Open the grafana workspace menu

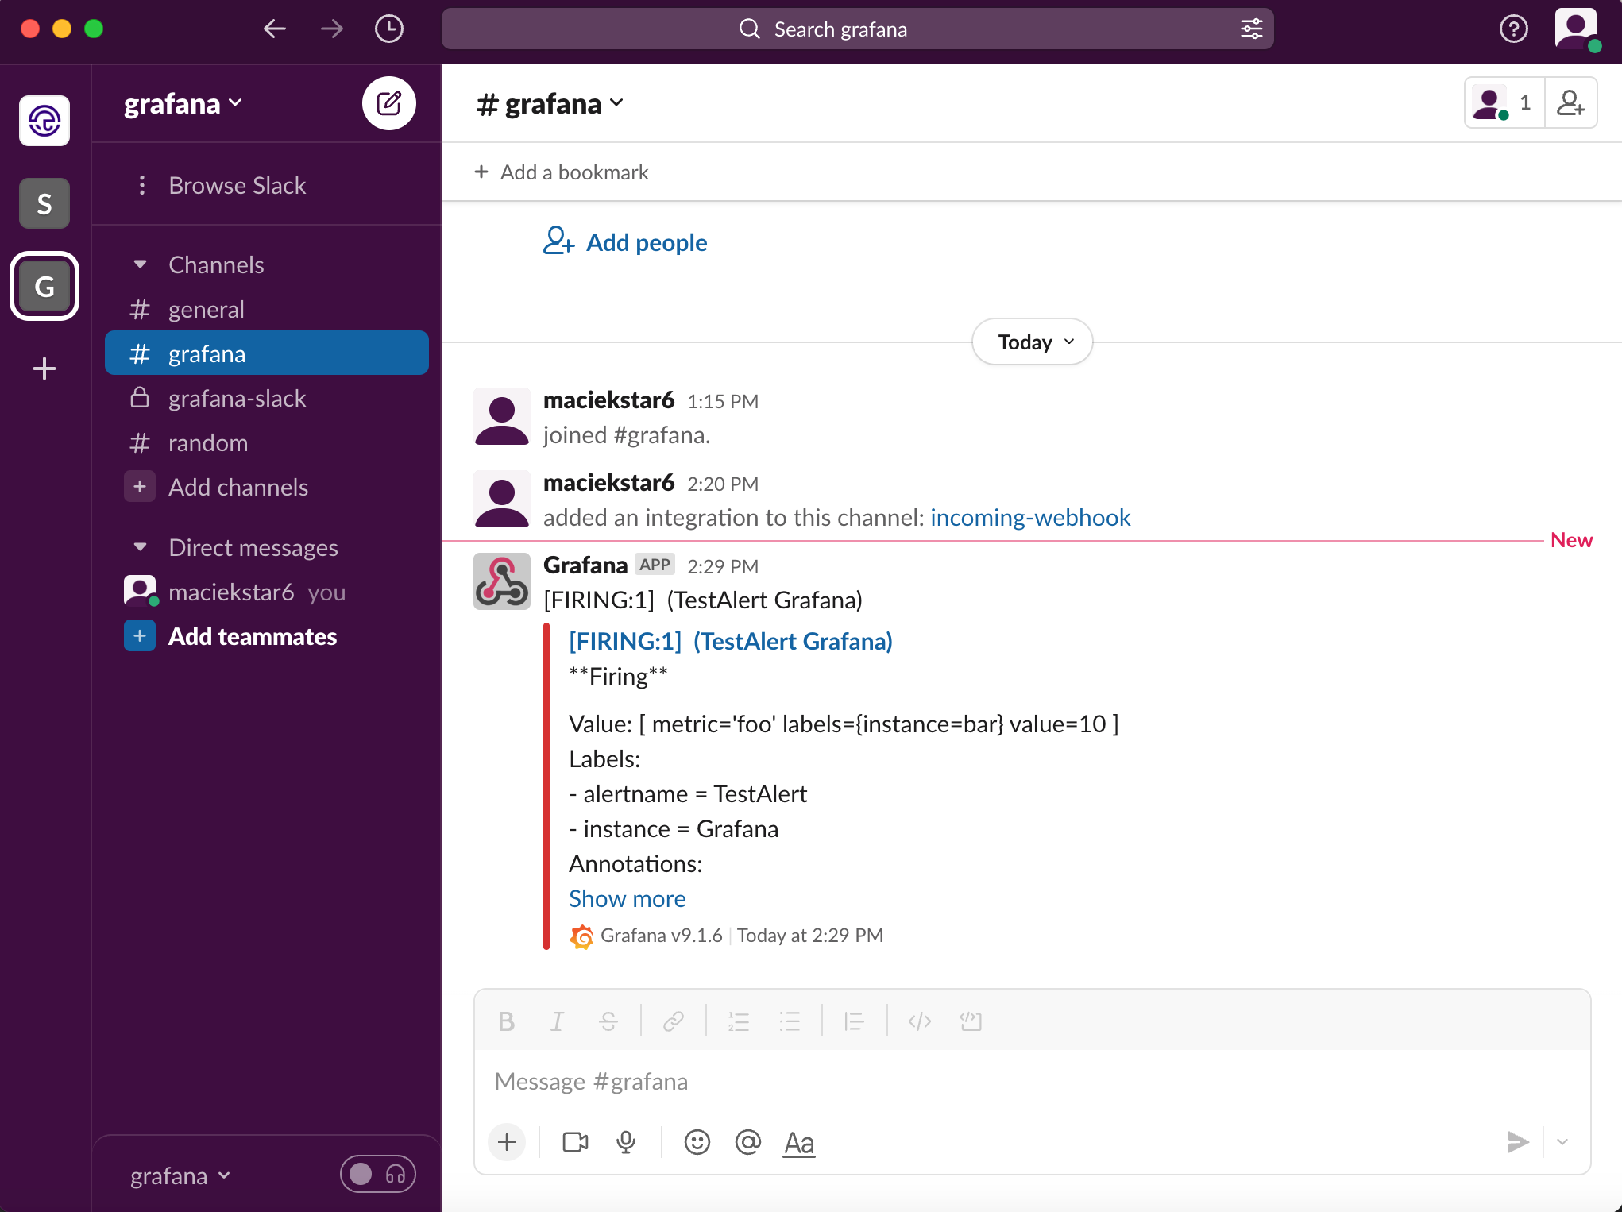(x=183, y=103)
